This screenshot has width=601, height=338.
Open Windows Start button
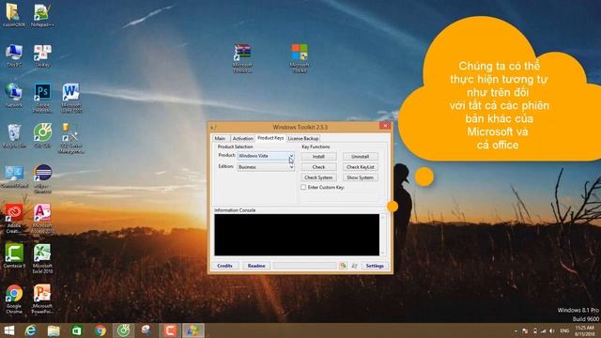tap(8, 330)
